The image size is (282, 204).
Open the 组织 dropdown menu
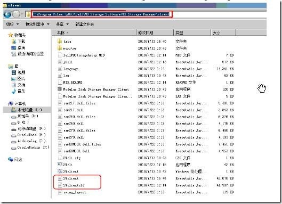[12, 24]
